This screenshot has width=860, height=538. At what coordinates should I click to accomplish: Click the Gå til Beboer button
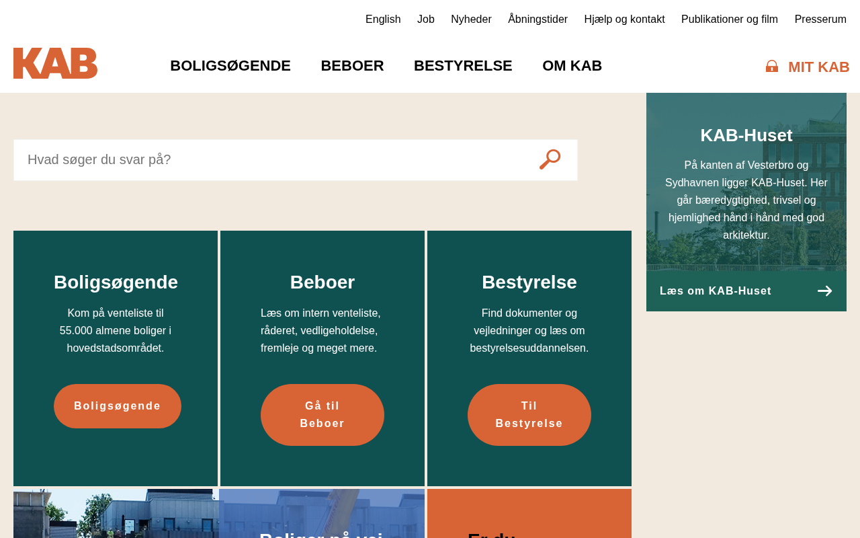[322, 415]
